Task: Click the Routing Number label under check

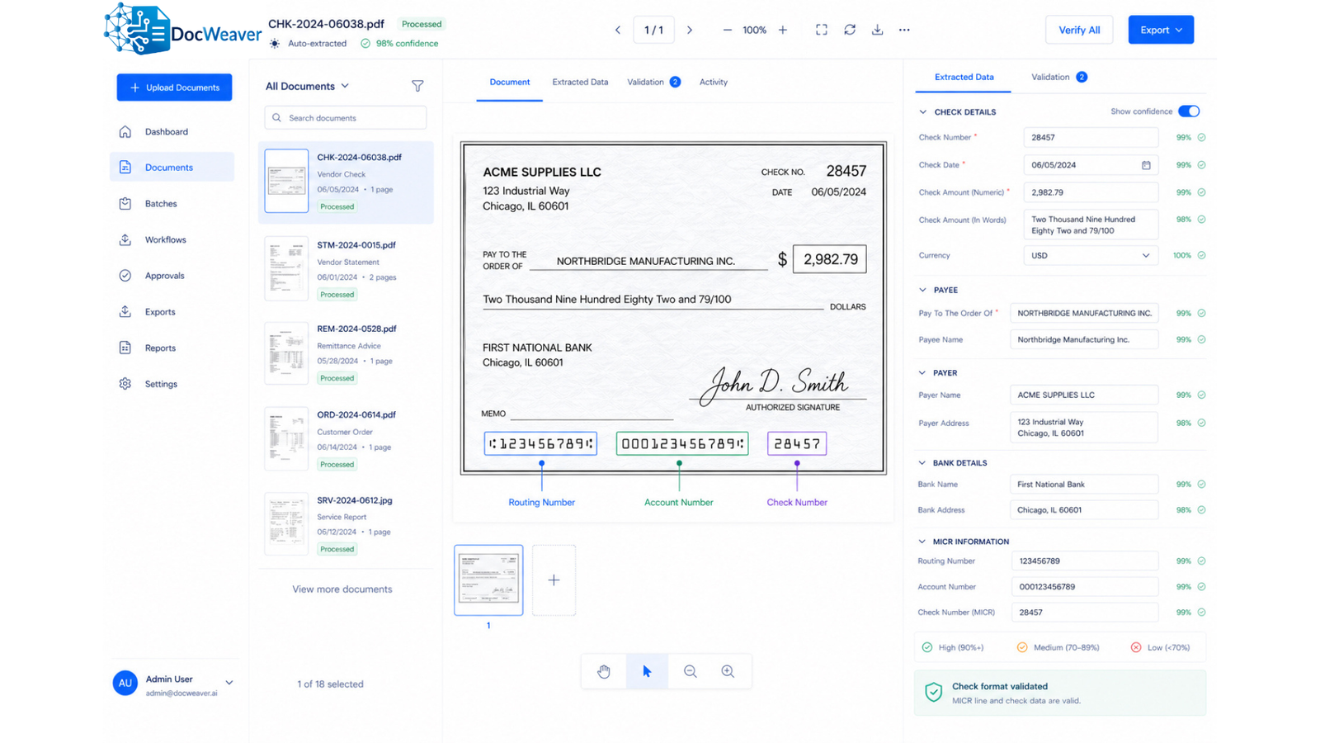Action: point(541,502)
